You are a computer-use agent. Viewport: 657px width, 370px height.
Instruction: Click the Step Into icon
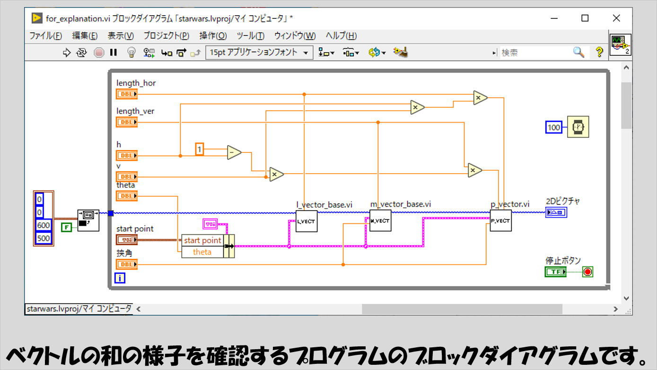(x=166, y=53)
